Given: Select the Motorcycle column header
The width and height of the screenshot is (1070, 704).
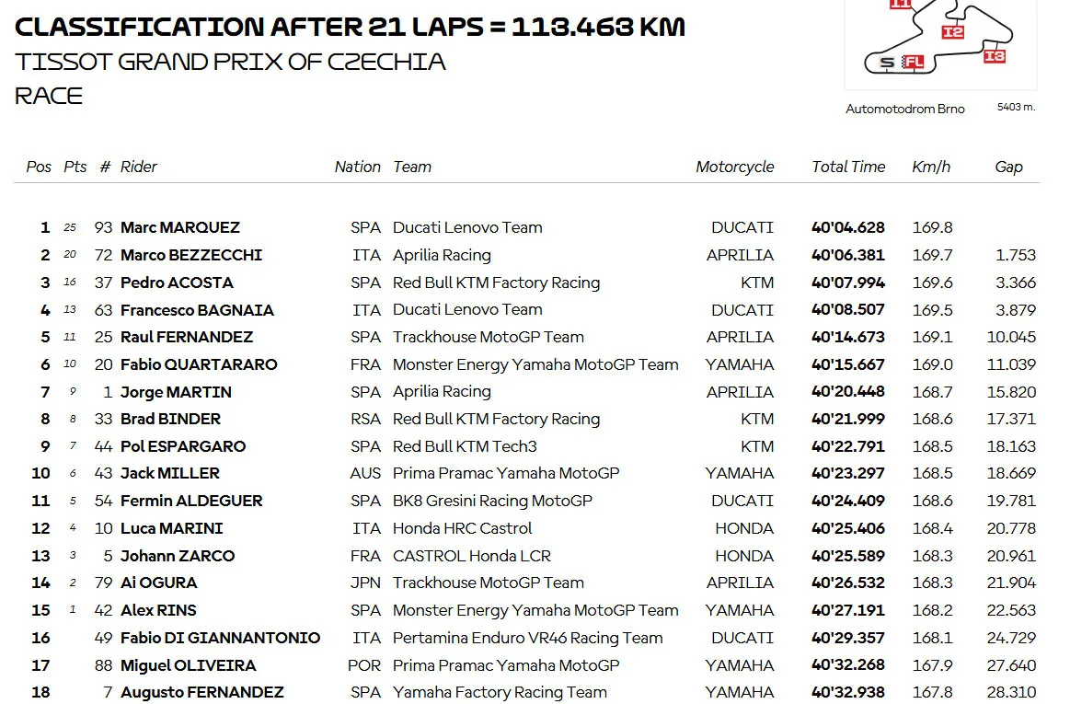Looking at the screenshot, I should [x=735, y=167].
